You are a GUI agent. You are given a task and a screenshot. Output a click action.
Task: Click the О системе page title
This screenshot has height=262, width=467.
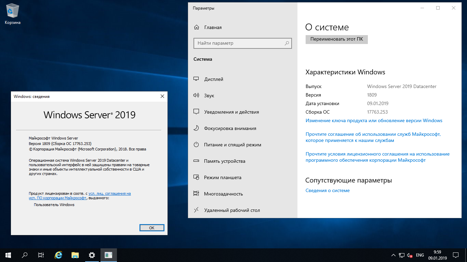[327, 27]
